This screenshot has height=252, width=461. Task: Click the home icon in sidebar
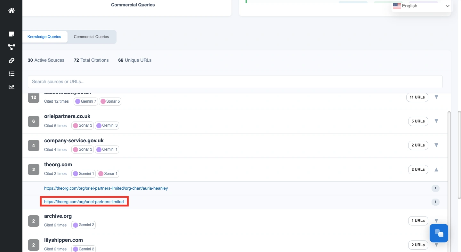click(x=12, y=10)
